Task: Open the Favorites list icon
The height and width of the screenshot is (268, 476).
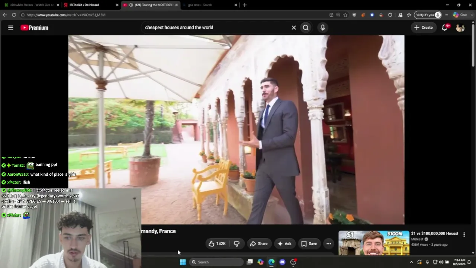Action: [x=409, y=15]
